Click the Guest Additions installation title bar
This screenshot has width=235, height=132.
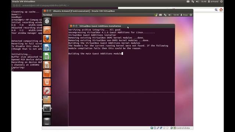122,26
